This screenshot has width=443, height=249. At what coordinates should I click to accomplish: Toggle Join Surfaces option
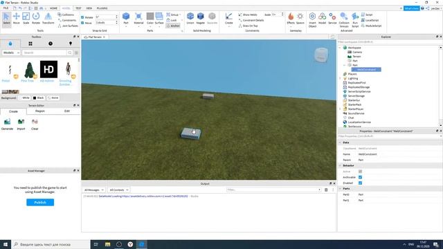[68, 26]
